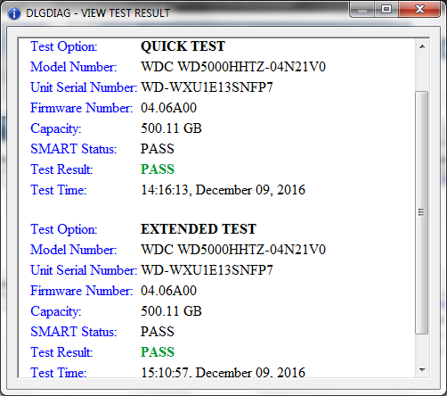Click the test time 14:16:13, December 09, 2016
Viewport: 447px width, 396px height.
(223, 190)
